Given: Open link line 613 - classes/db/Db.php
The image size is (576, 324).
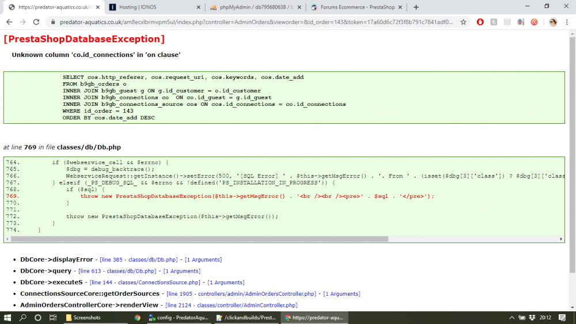Looking at the screenshot, I should (x=117, y=271).
